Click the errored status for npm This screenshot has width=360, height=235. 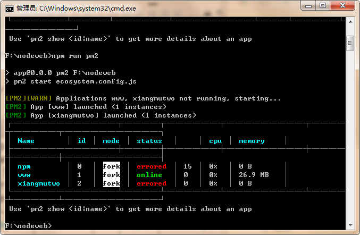click(152, 166)
